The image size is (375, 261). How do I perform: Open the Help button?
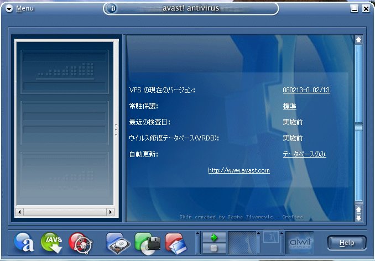[347, 243]
